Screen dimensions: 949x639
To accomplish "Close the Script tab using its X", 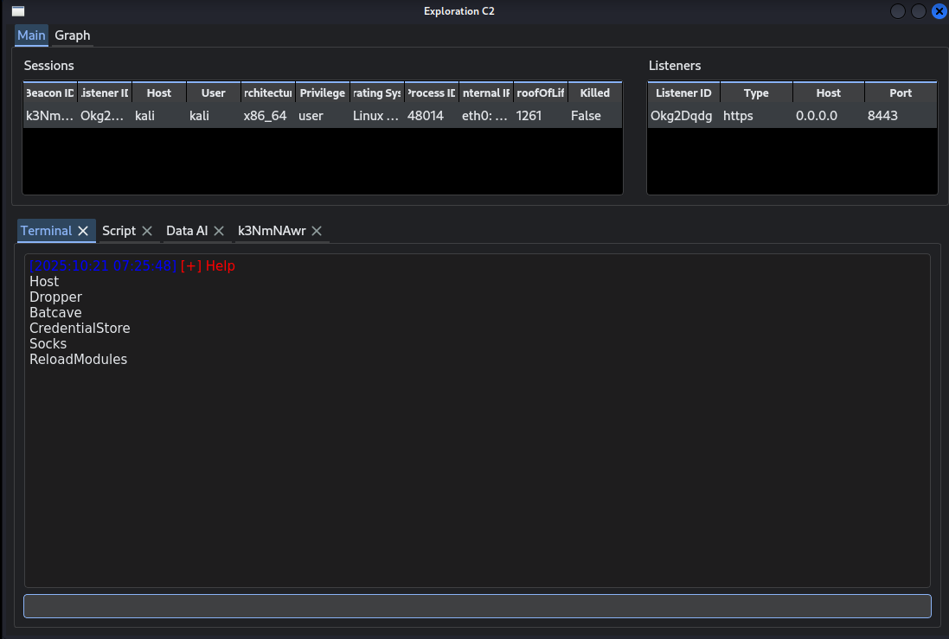I will pos(147,231).
